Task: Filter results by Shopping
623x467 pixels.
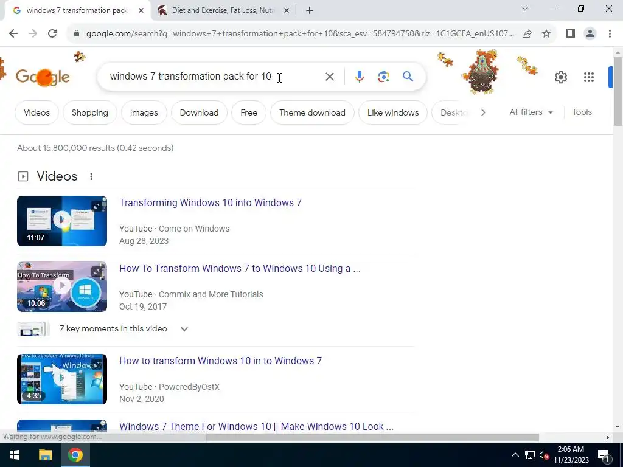Action: tap(90, 112)
